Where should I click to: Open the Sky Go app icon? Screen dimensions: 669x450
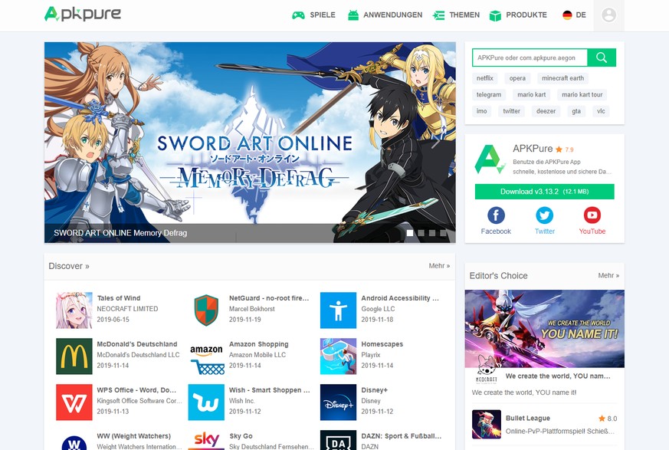[x=206, y=440]
